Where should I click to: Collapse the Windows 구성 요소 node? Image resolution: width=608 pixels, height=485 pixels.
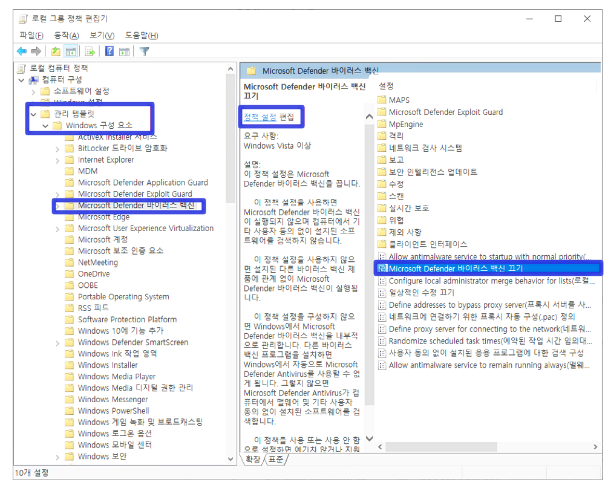tap(45, 126)
